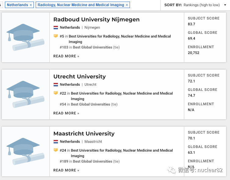Open Radboud University Nijmegen title link
Screen dimensions: 230x180
point(96,20)
